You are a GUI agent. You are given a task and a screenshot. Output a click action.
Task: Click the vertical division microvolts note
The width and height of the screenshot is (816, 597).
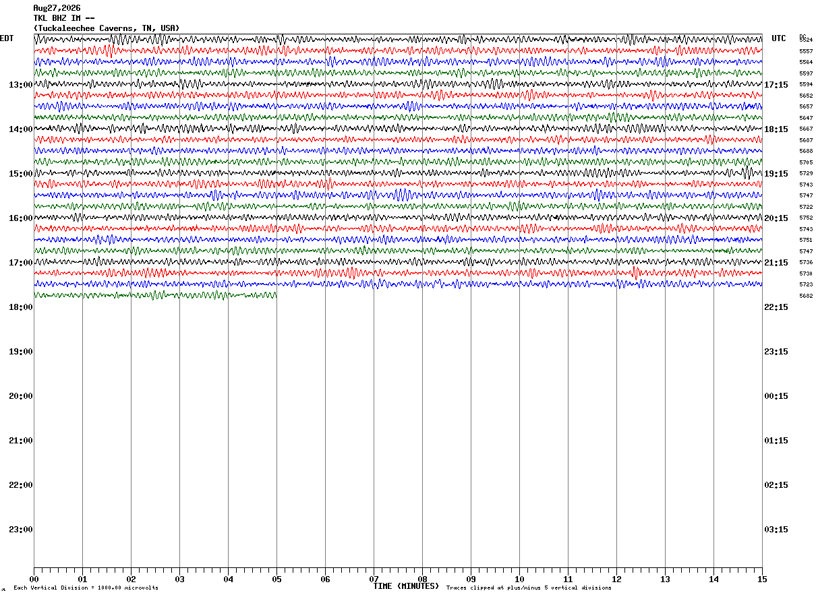pyautogui.click(x=86, y=588)
